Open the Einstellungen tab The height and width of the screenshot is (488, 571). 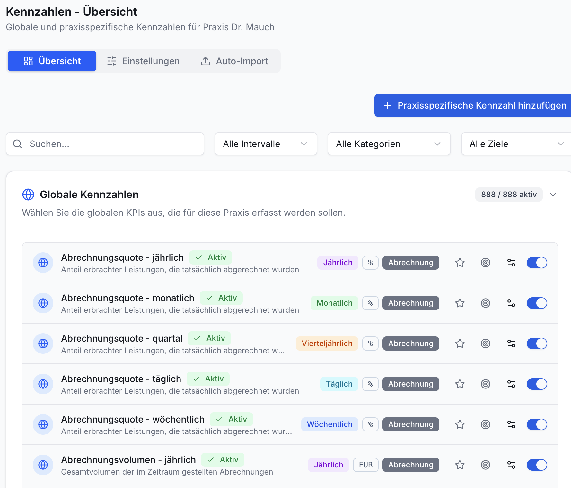pyautogui.click(x=143, y=61)
